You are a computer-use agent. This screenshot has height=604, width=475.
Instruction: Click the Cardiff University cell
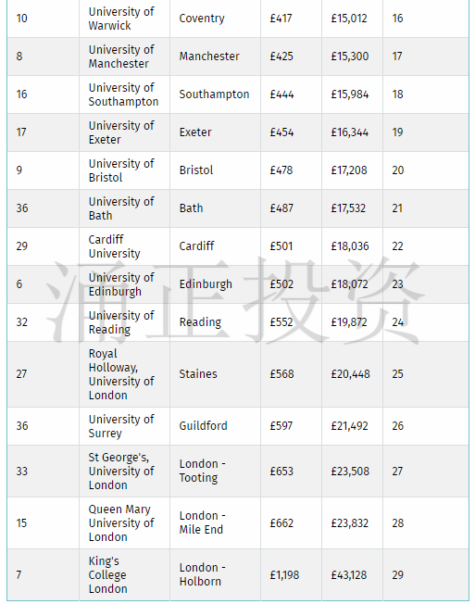[x=124, y=246]
